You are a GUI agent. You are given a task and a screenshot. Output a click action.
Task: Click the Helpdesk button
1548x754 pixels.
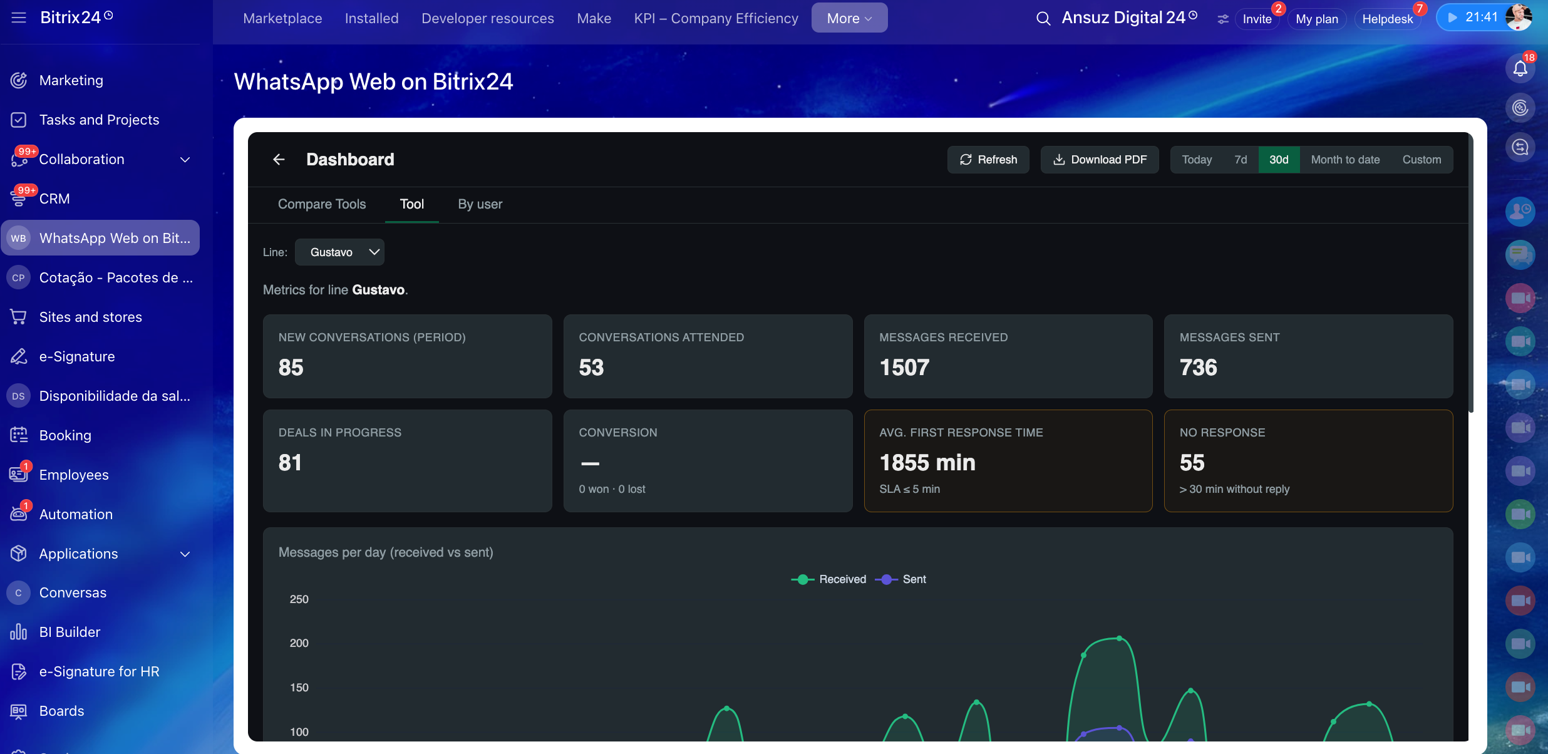(x=1388, y=19)
